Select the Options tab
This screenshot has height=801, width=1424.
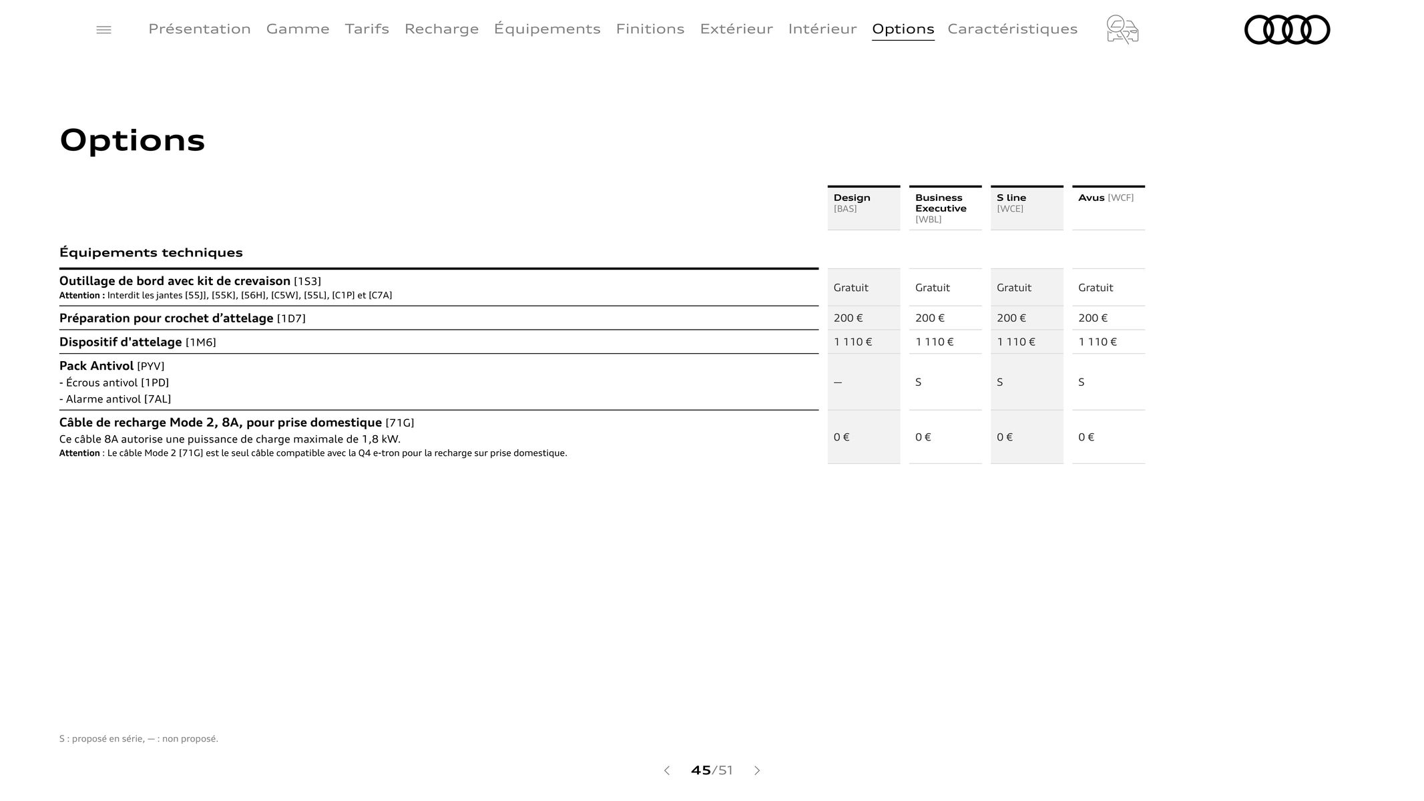[x=903, y=29]
